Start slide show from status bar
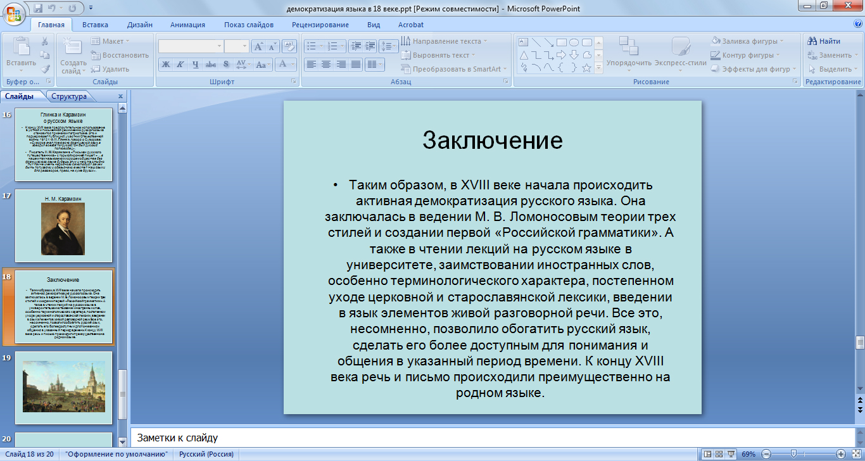This screenshot has height=461, width=865. point(732,454)
